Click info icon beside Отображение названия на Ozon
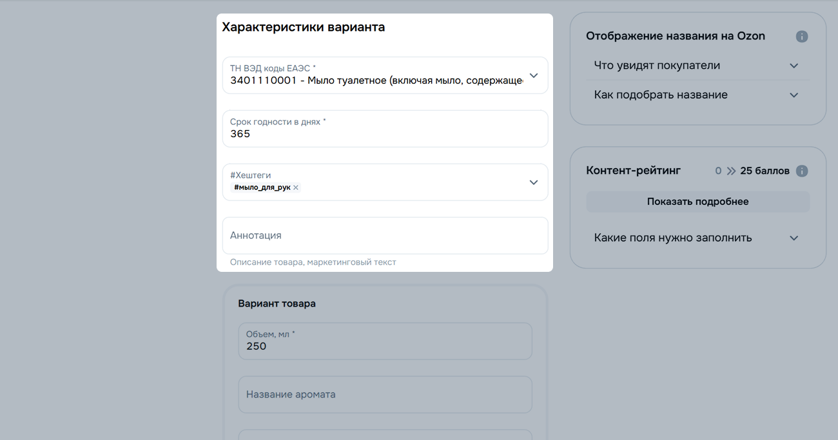This screenshot has width=838, height=440. (801, 37)
